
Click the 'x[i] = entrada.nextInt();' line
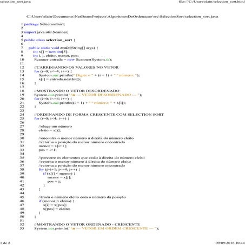click(x=59, y=80)
